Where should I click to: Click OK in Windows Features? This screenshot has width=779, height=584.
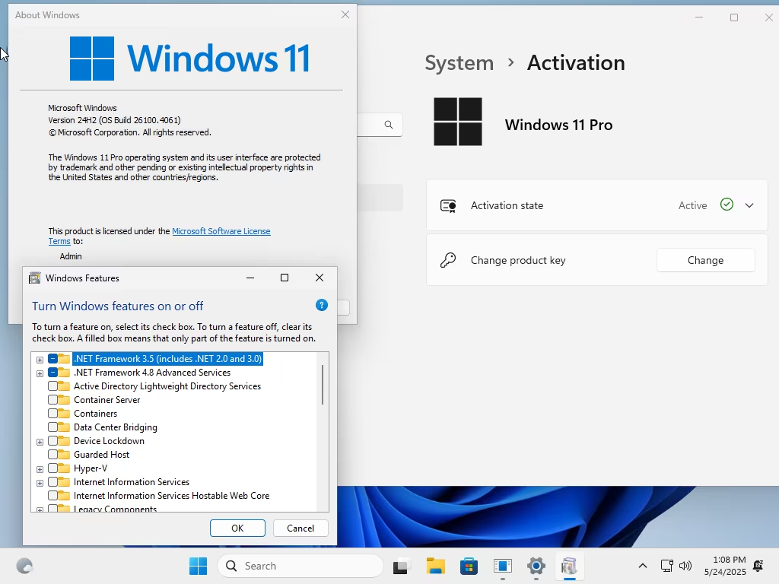coord(237,528)
